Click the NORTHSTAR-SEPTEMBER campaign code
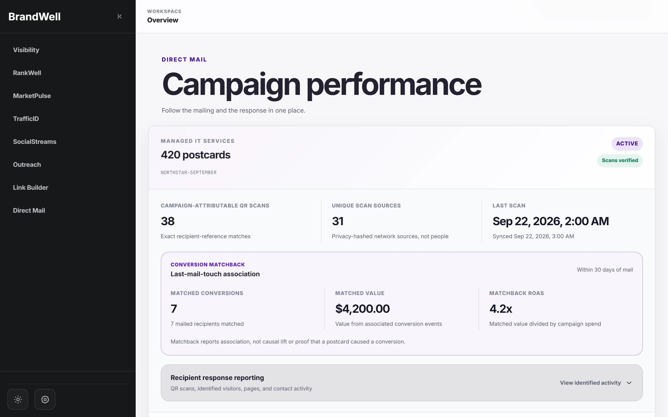This screenshot has height=417, width=668. 189,172
